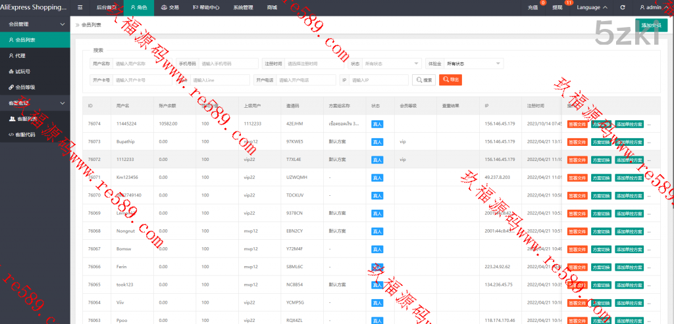The width and height of the screenshot is (674, 324).
Task: Open the 提现 withdrawal notifications
Action: (557, 8)
